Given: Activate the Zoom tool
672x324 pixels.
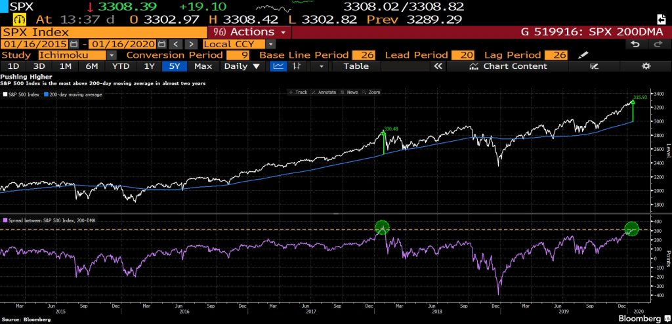Looking at the screenshot, I should (371, 92).
